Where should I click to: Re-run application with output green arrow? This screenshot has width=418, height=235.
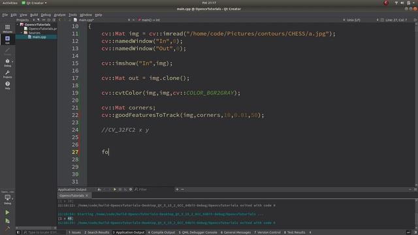pyautogui.click(x=115, y=189)
